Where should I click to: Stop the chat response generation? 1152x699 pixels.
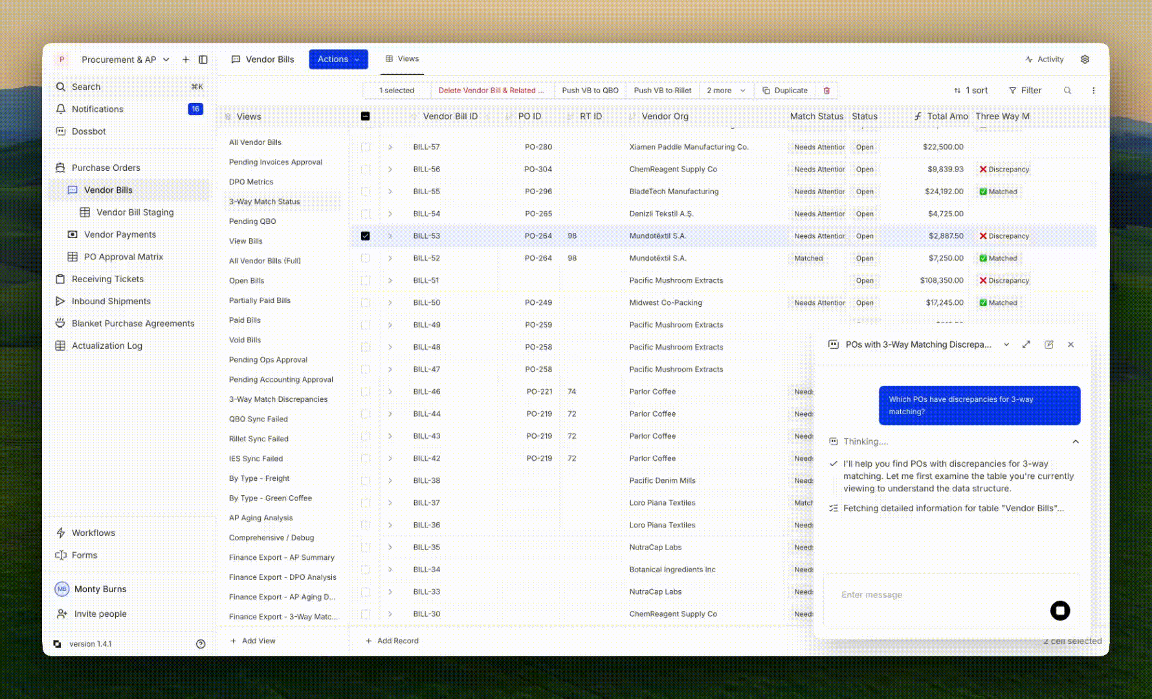1059,610
